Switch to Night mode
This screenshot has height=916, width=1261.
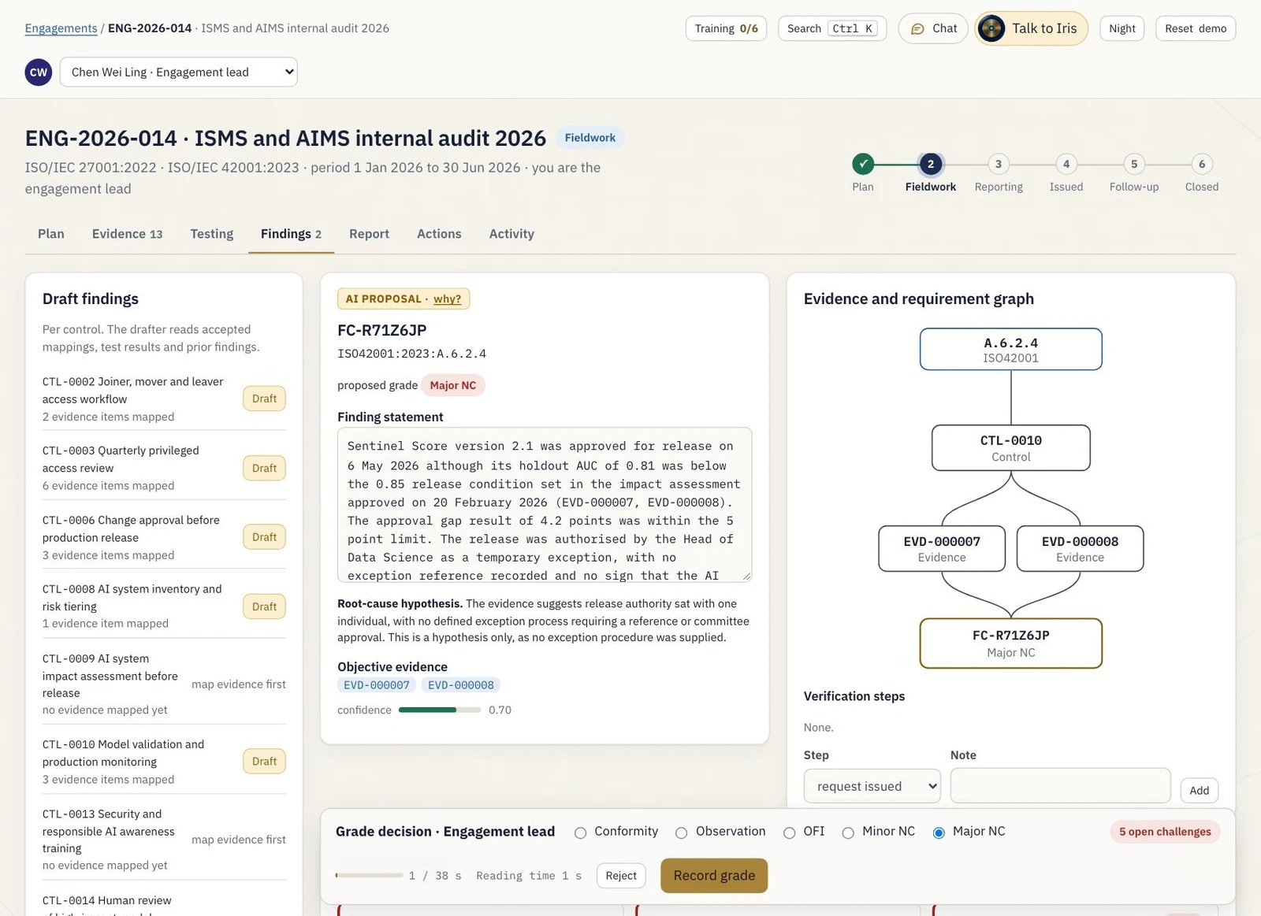[x=1122, y=28]
